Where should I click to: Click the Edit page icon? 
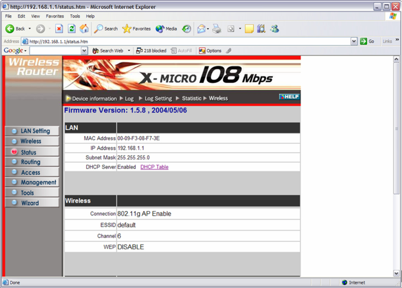coord(231,29)
